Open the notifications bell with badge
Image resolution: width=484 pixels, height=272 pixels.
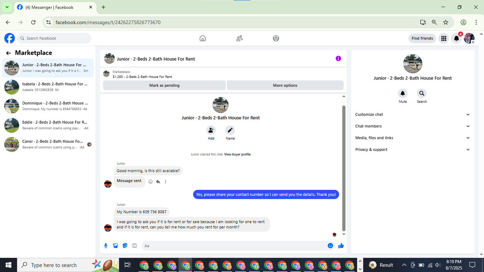coord(457,38)
